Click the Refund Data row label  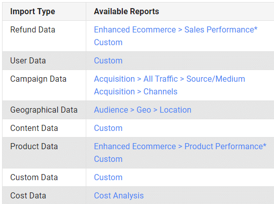[32, 30]
